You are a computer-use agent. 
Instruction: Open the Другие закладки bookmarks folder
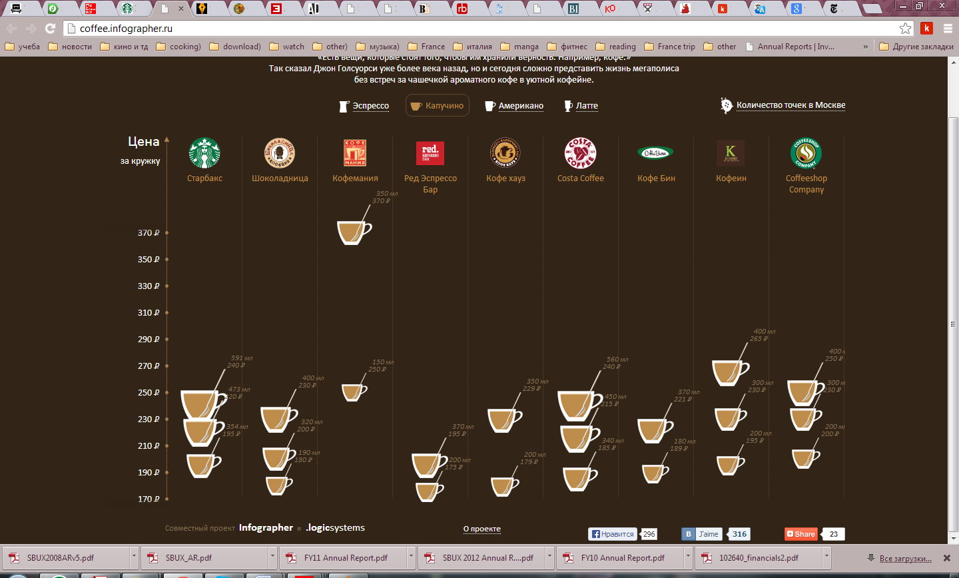point(916,47)
